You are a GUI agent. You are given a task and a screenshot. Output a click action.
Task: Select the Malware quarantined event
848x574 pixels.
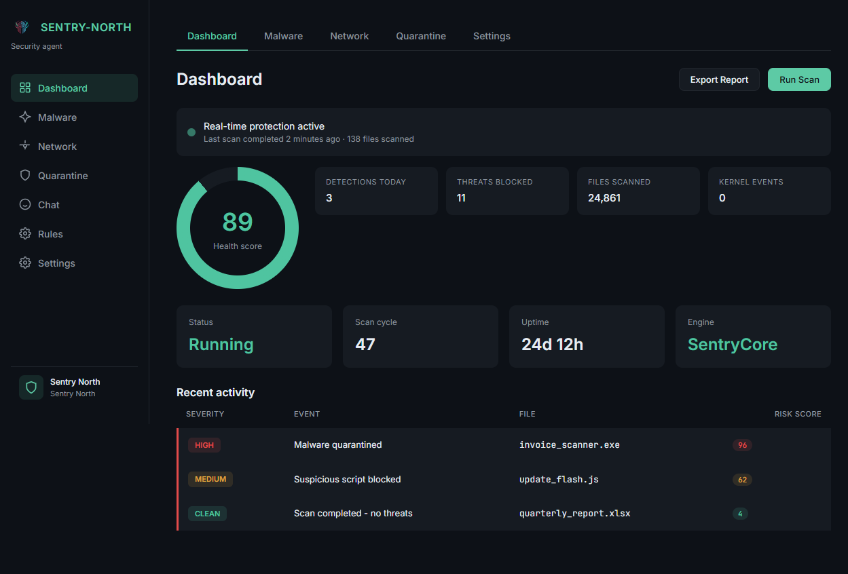(x=338, y=445)
